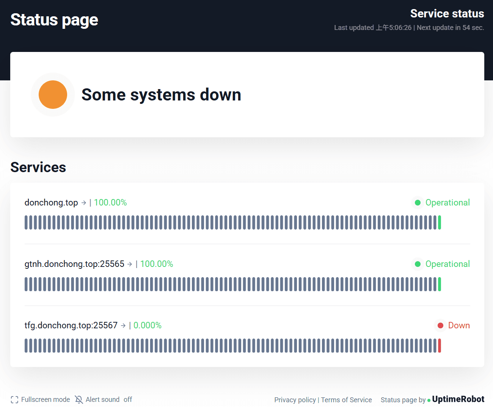Click the fullscreen mode icon
Screen dimensions: 493x414
[x=14, y=400]
